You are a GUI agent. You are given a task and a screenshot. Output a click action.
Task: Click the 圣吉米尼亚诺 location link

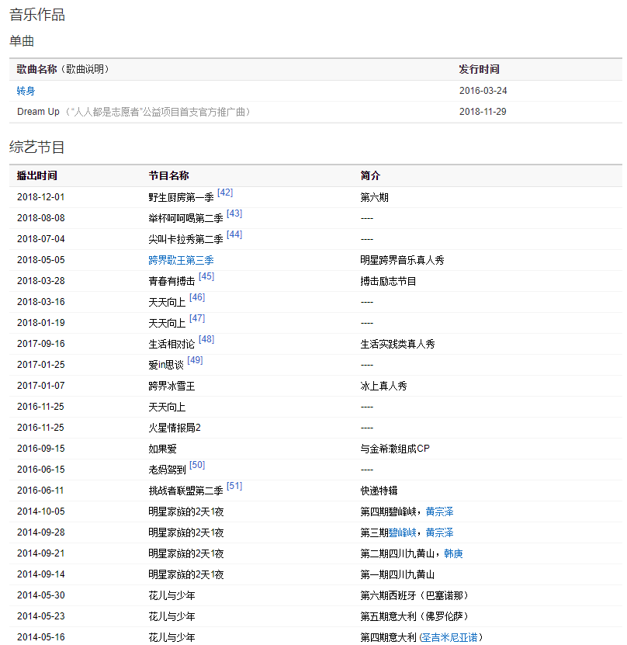[450, 637]
